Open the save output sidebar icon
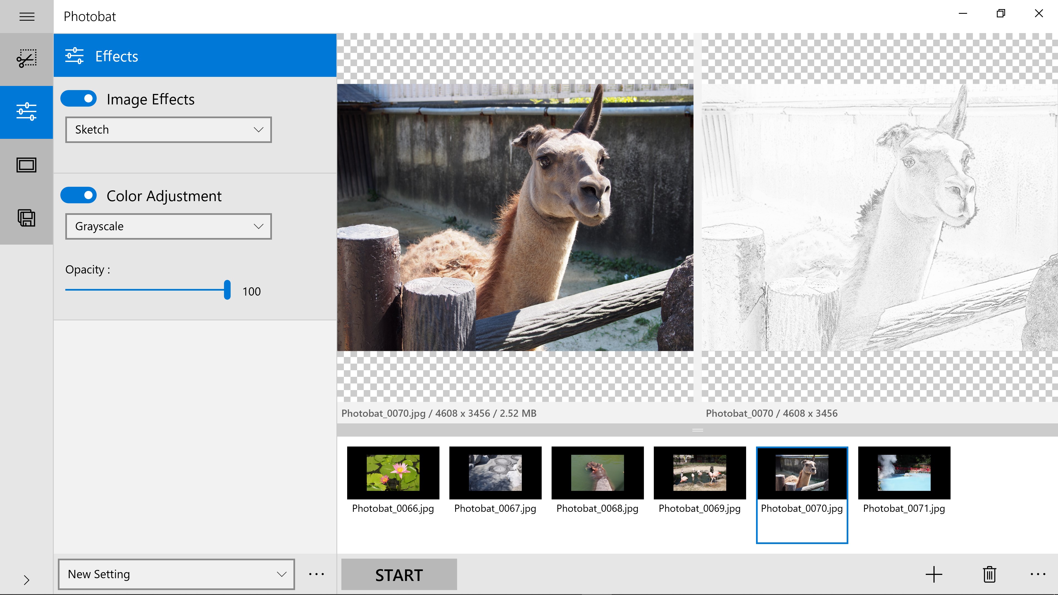This screenshot has height=595, width=1058. [27, 218]
